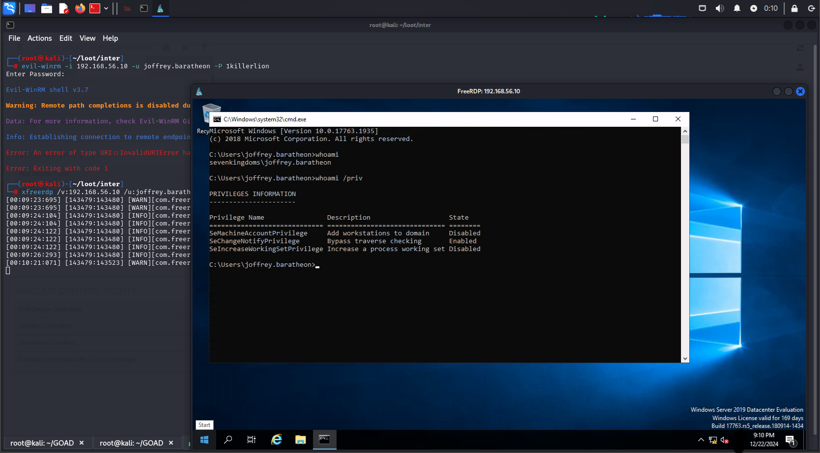Open the Actions menu in terminal
Image resolution: width=820 pixels, height=453 pixels.
39,38
